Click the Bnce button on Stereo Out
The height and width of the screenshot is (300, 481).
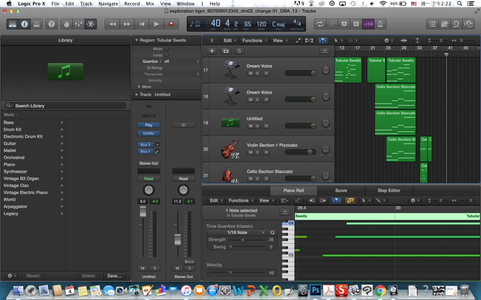click(x=189, y=262)
